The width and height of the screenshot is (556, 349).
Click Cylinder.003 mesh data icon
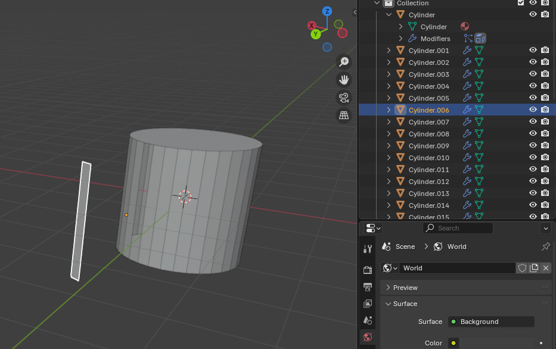click(479, 74)
